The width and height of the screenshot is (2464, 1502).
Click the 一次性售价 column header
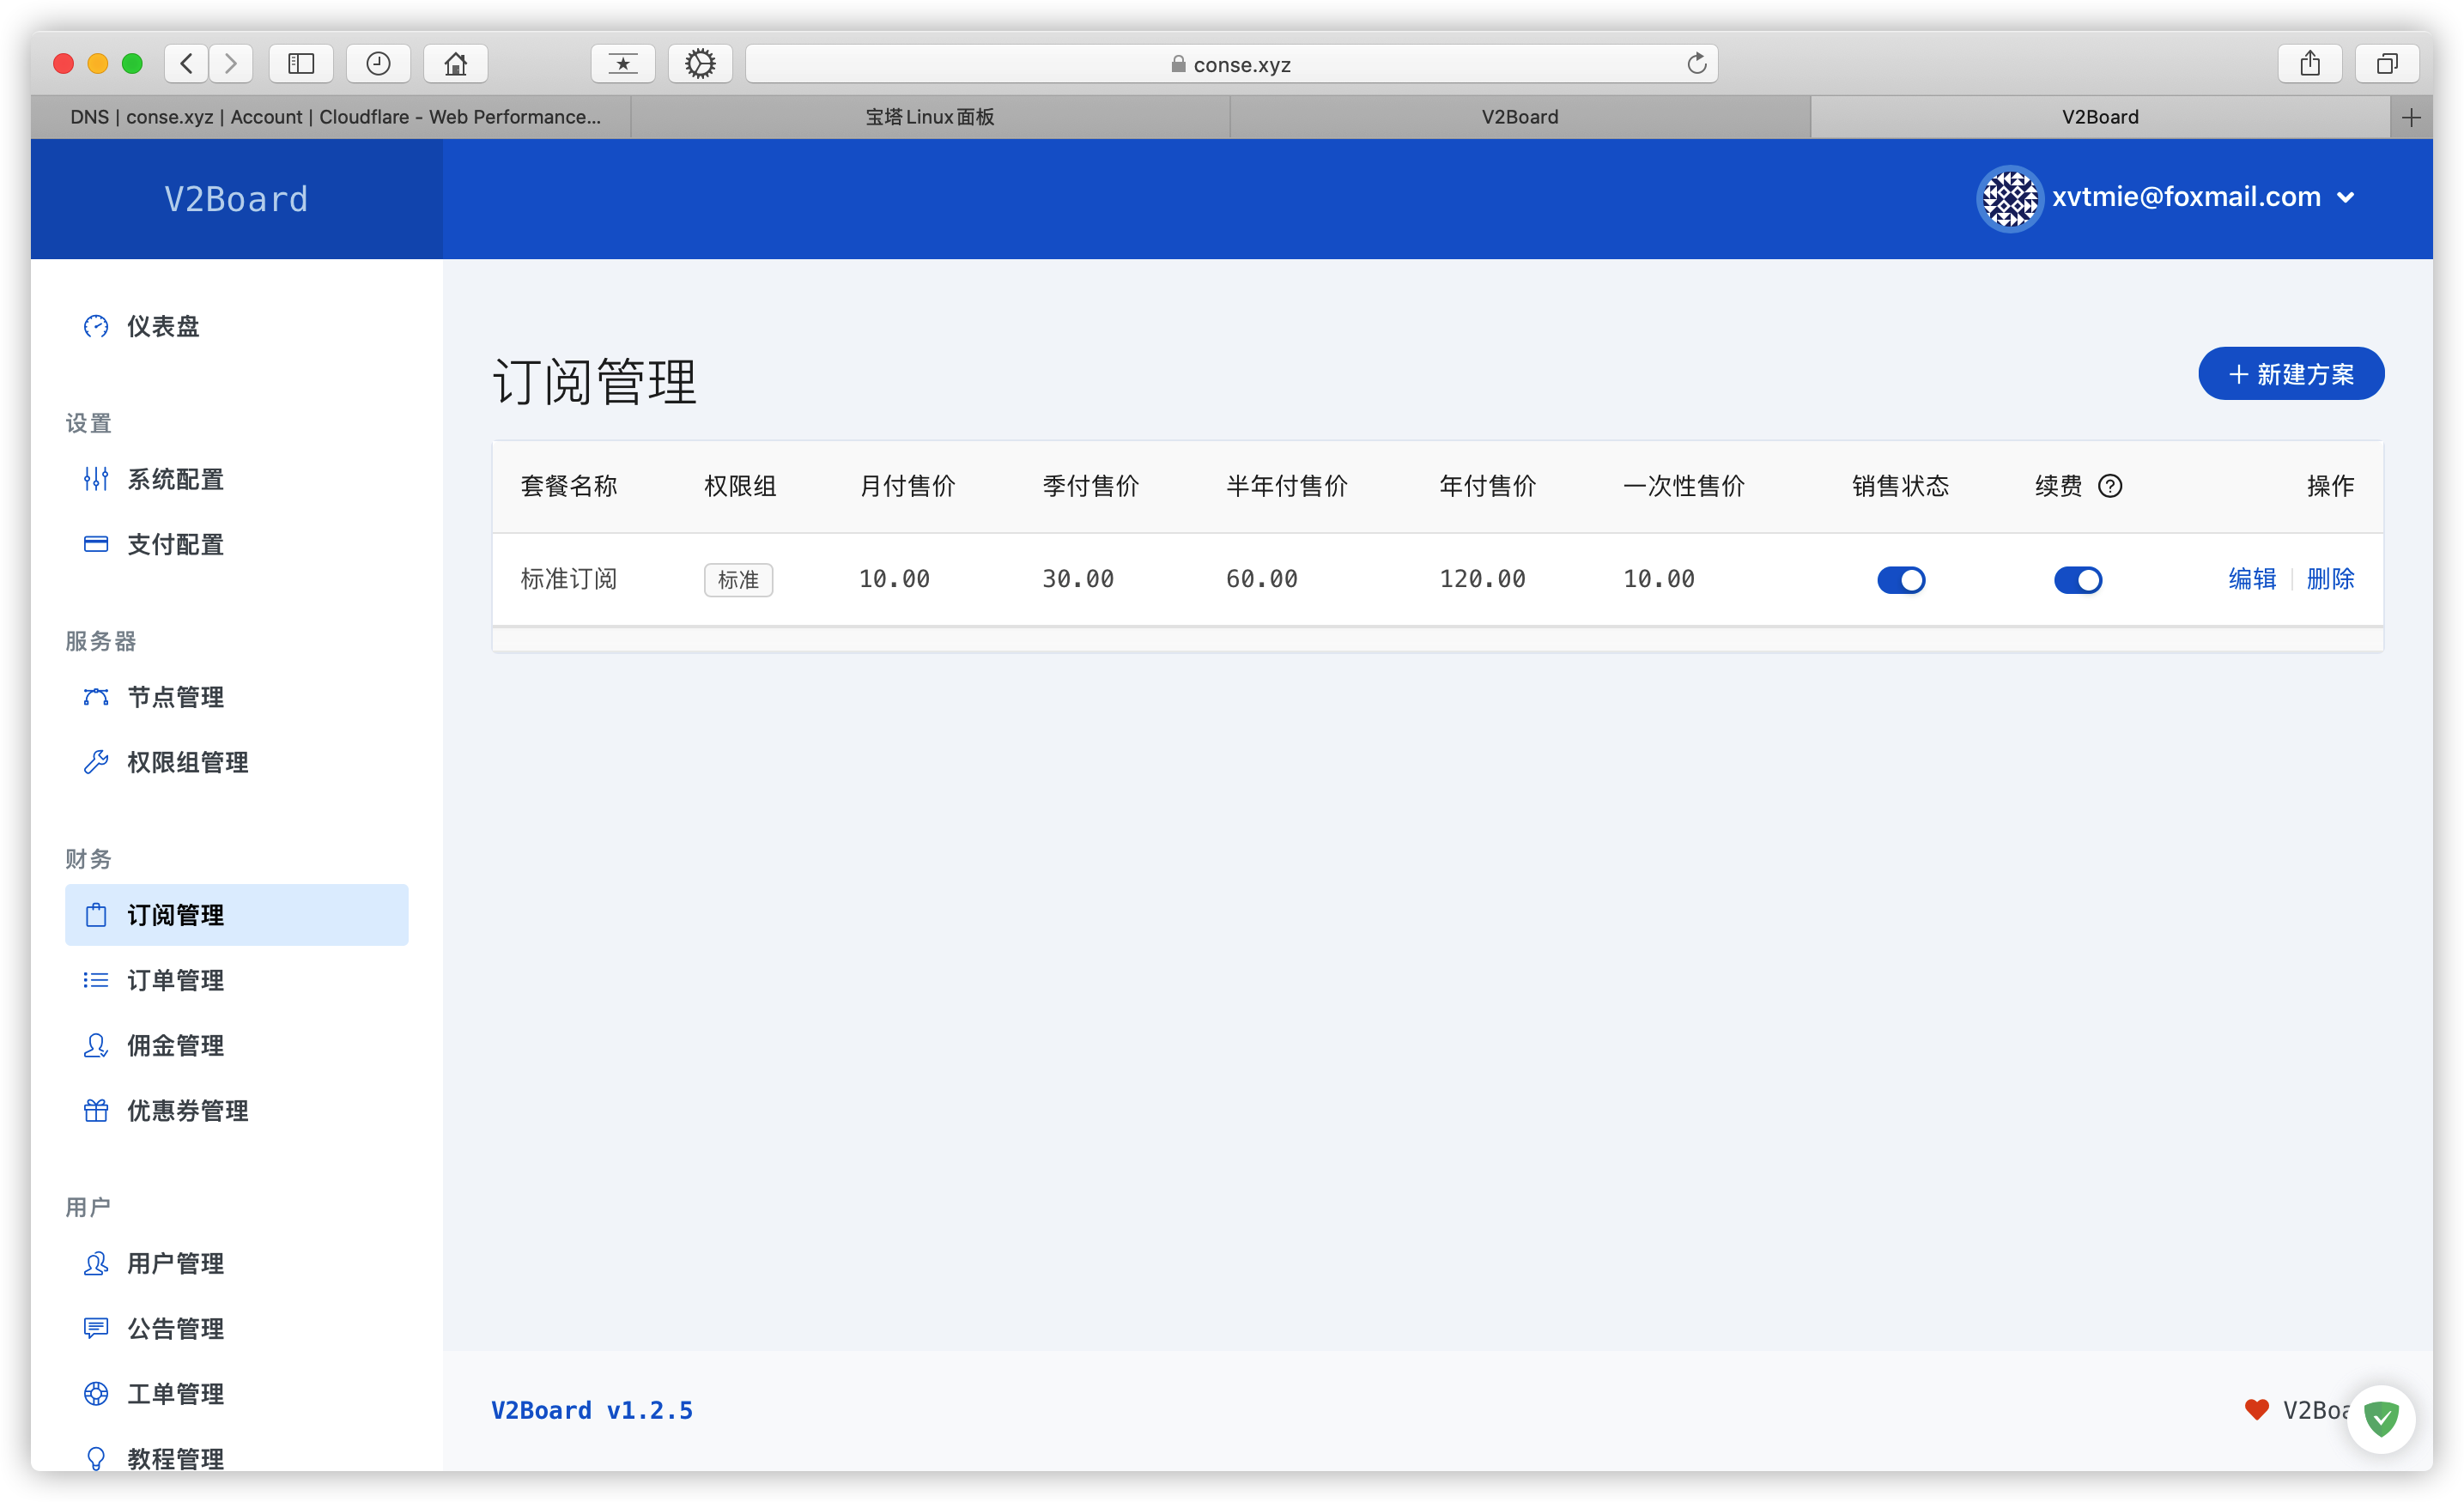1684,486
